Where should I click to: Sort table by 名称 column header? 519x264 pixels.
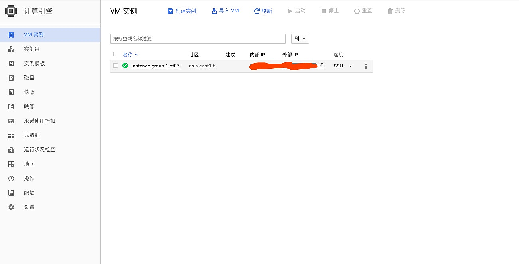point(128,54)
